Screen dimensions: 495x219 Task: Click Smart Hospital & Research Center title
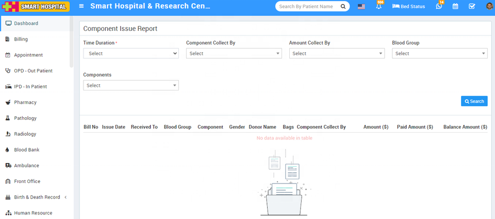tap(150, 6)
